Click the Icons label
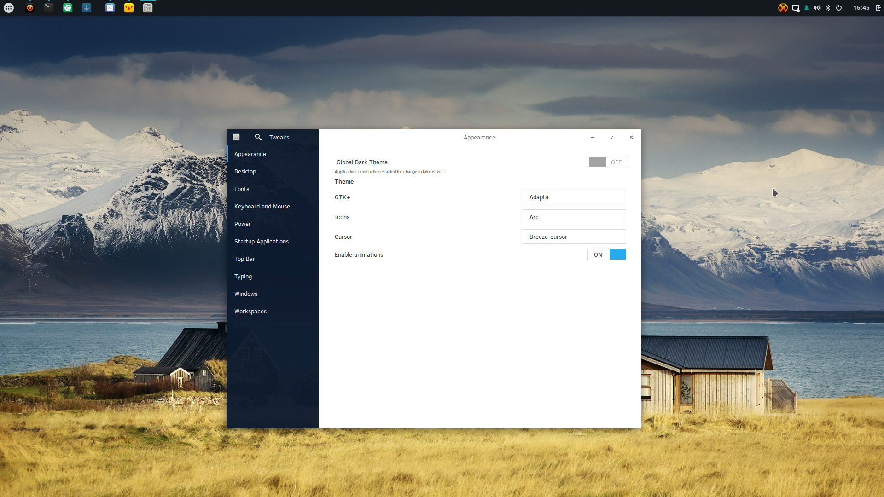Viewport: 884px width, 497px height. (342, 217)
